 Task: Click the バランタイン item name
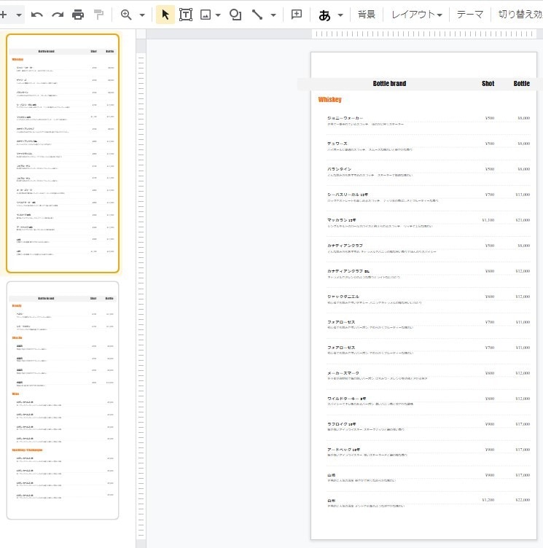tap(339, 169)
